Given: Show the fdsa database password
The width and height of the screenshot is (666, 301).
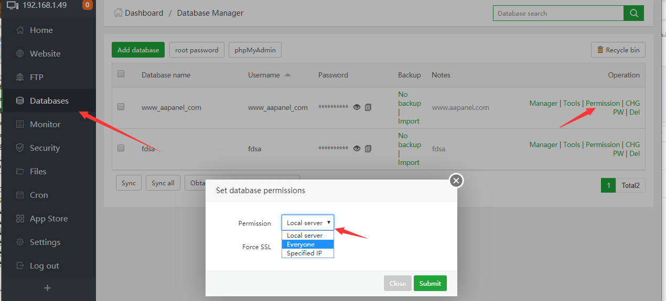Looking at the screenshot, I should pos(357,149).
